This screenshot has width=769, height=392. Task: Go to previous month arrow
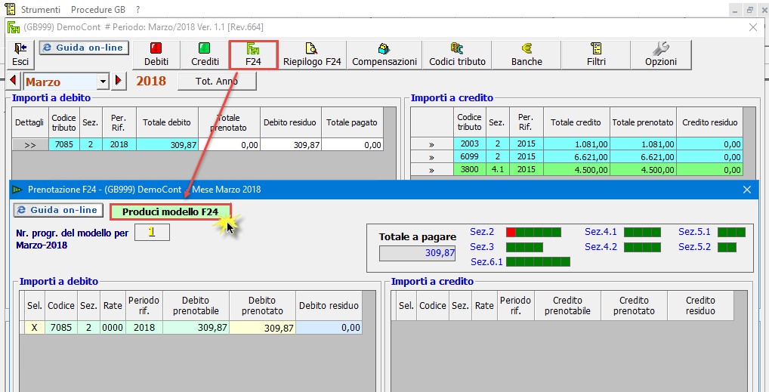click(x=13, y=82)
